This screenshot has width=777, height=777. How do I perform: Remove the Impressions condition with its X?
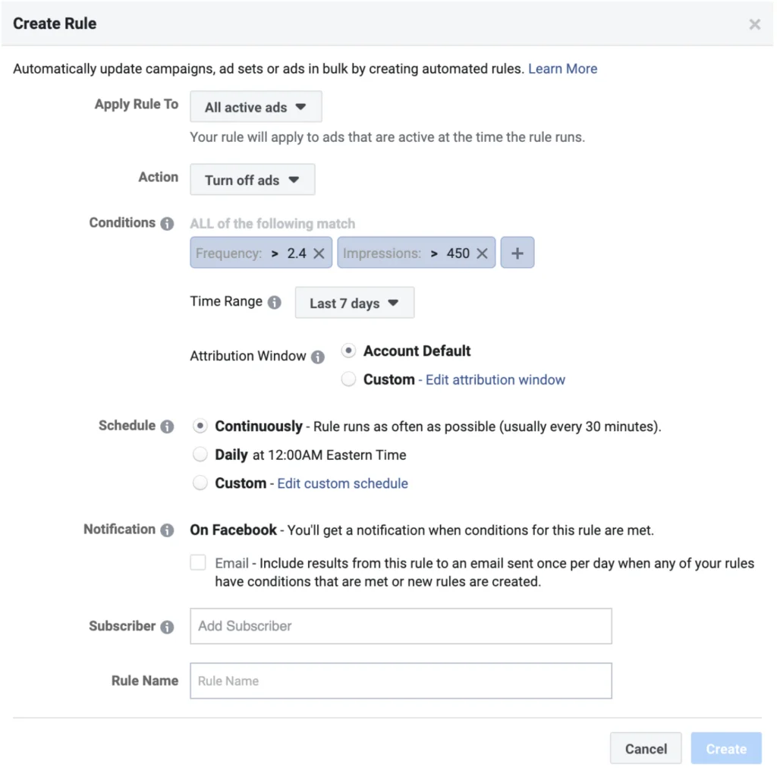coord(482,253)
